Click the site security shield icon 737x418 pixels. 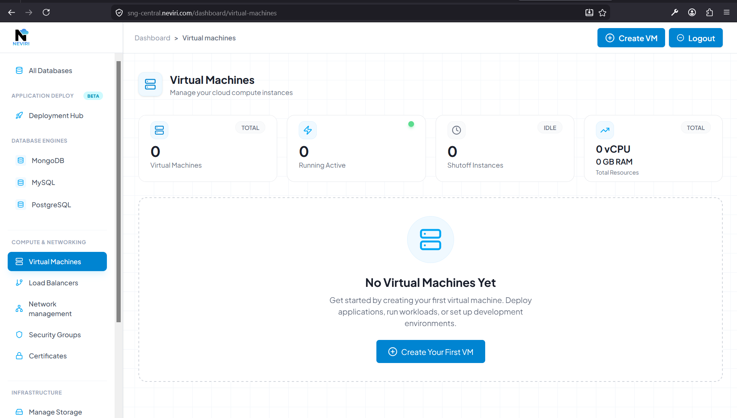click(119, 13)
